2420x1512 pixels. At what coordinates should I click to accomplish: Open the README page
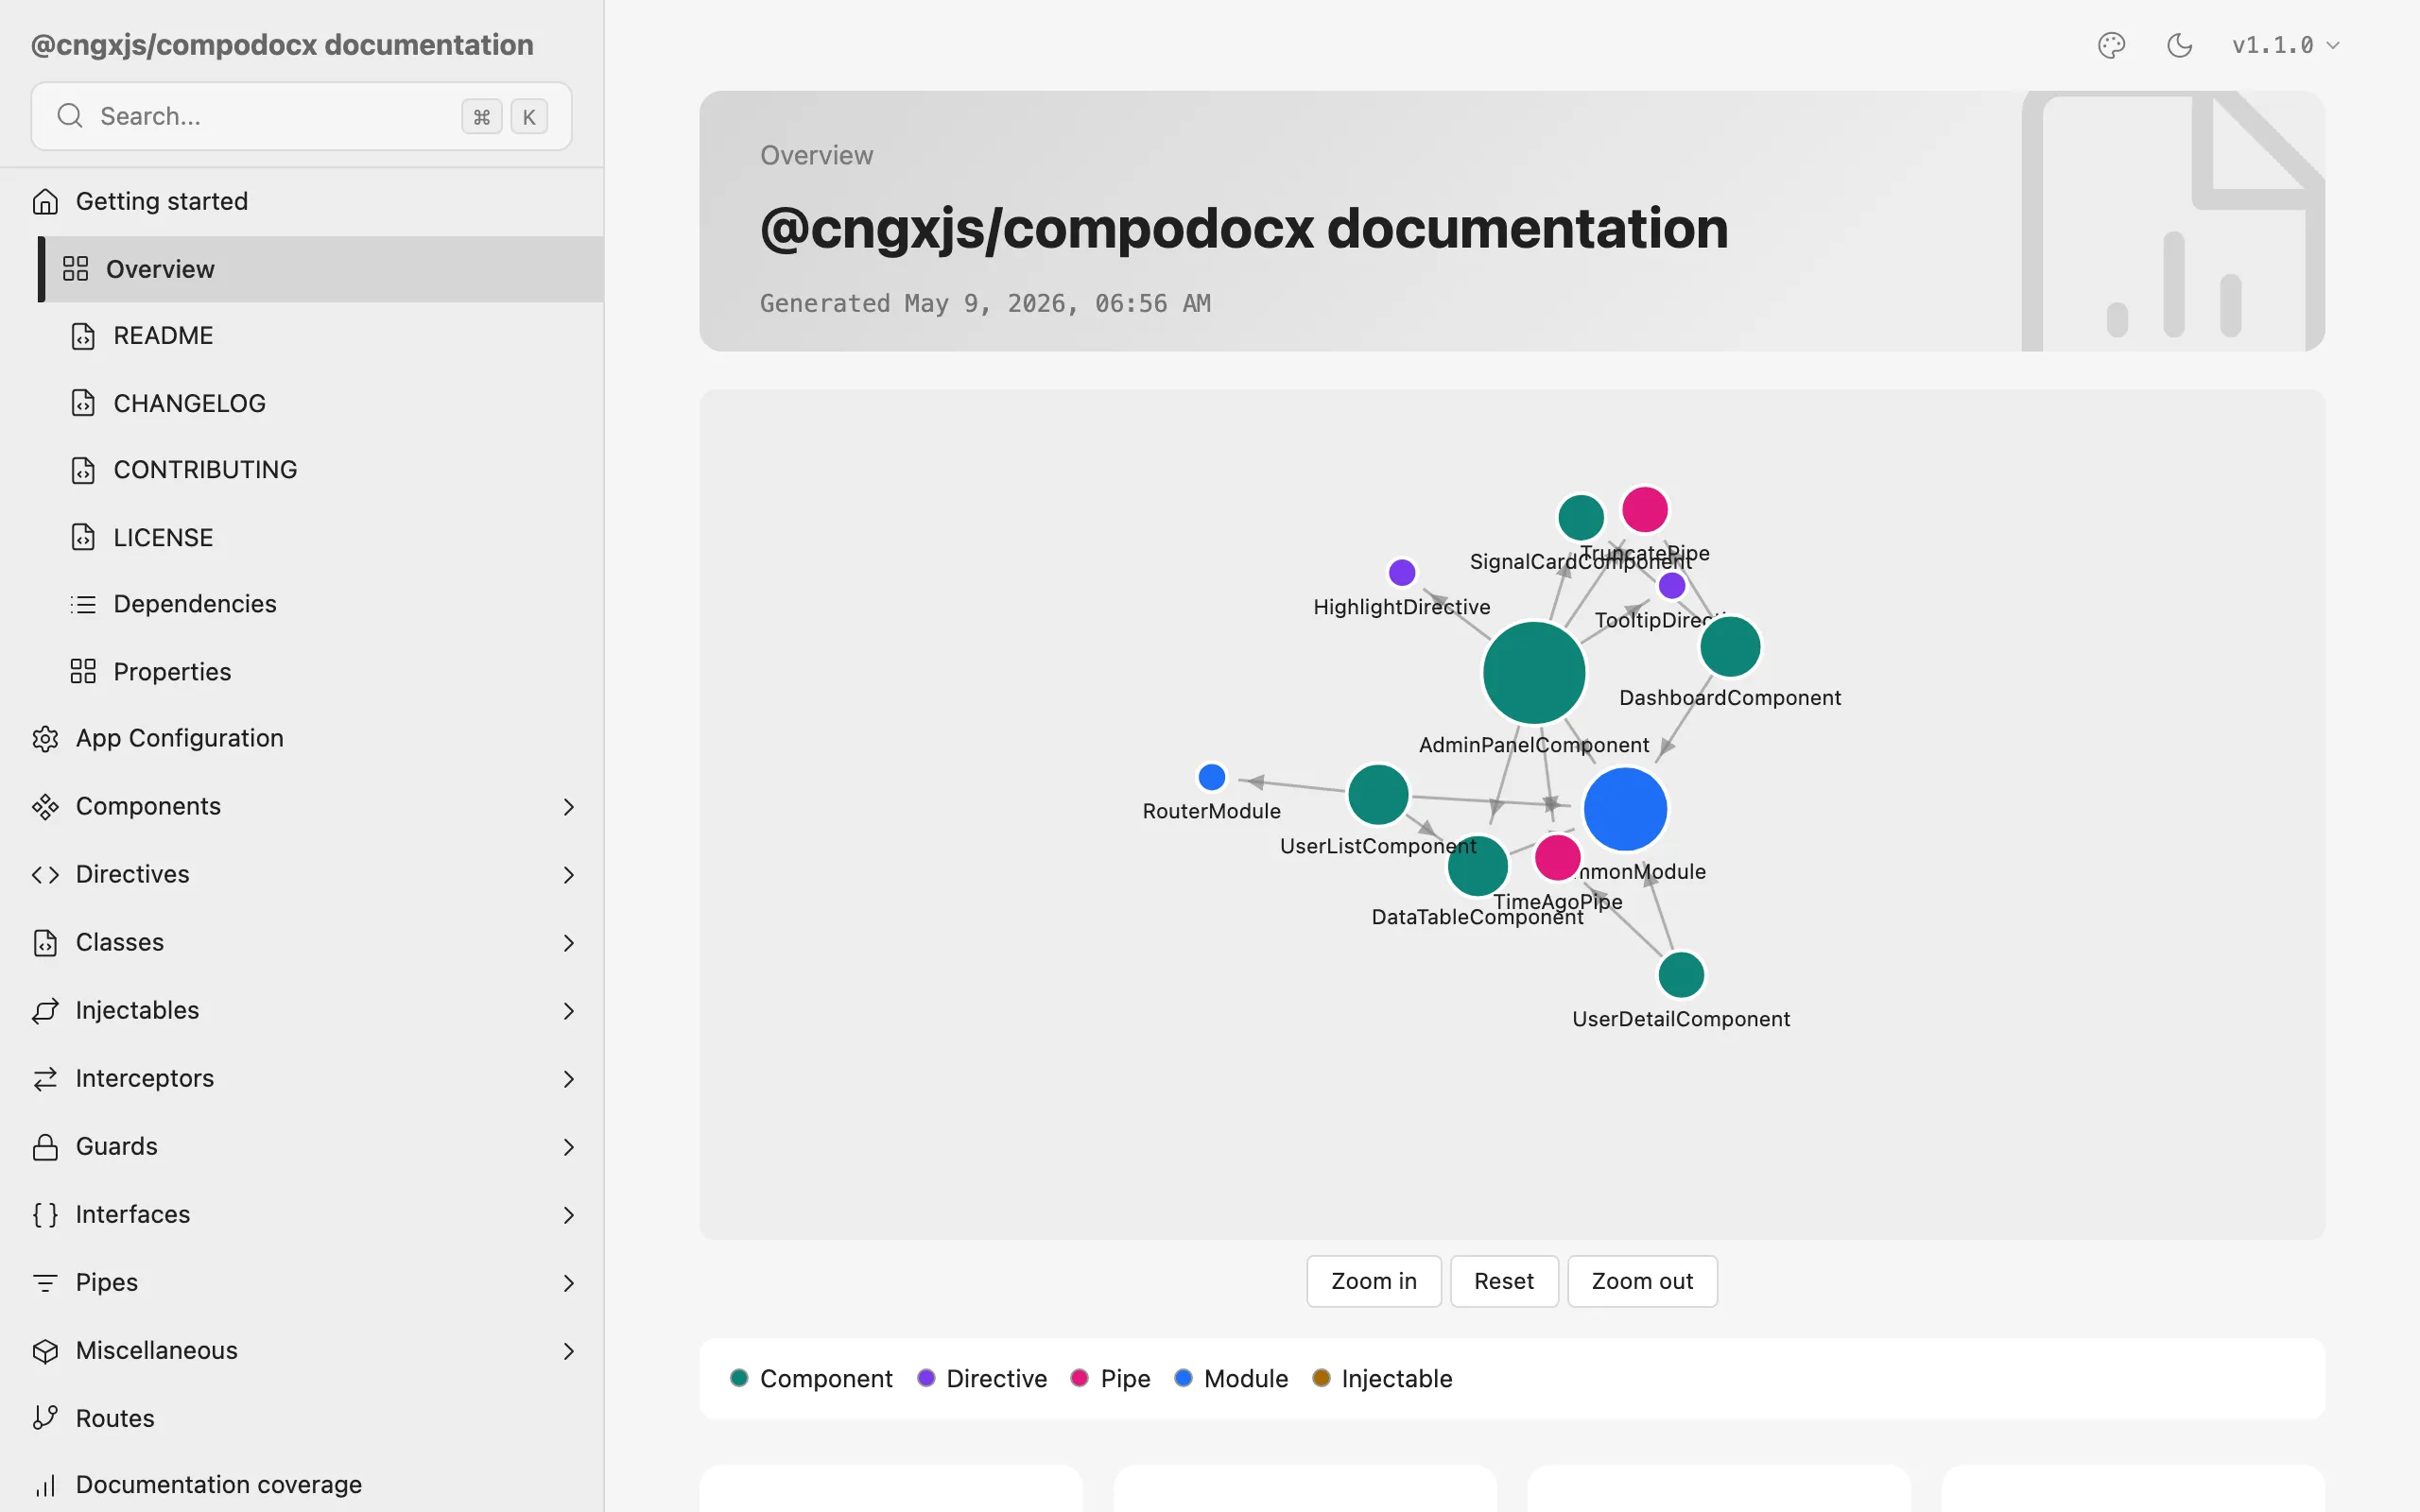click(x=163, y=336)
